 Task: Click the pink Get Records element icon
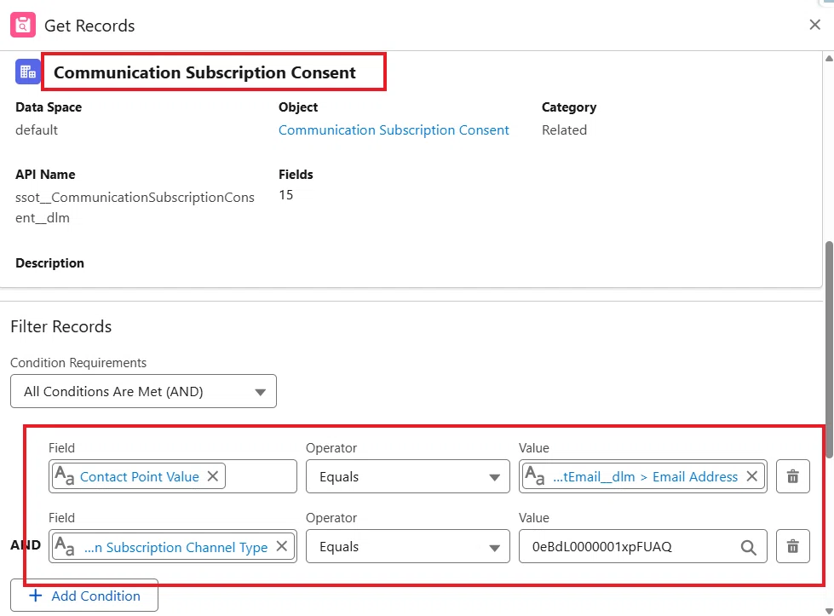pos(23,25)
